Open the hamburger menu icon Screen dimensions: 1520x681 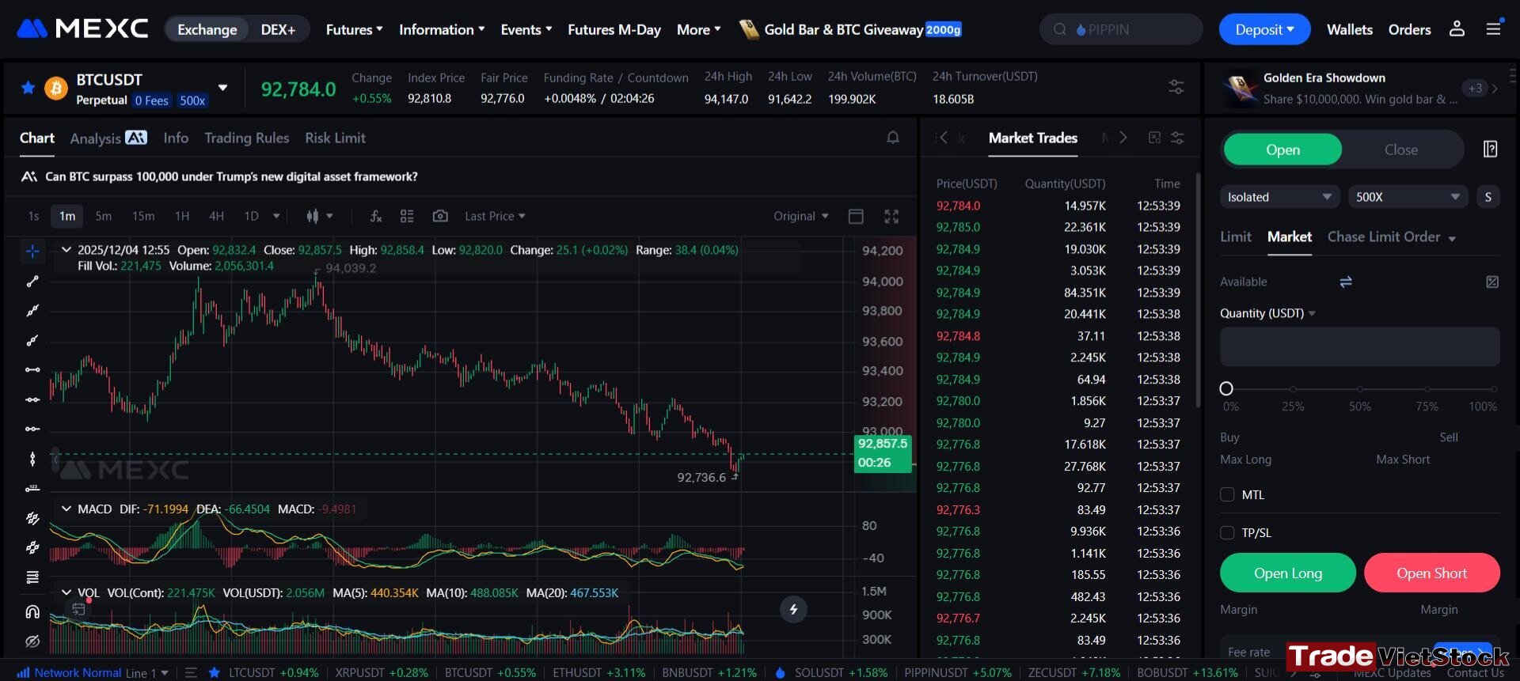[1493, 29]
